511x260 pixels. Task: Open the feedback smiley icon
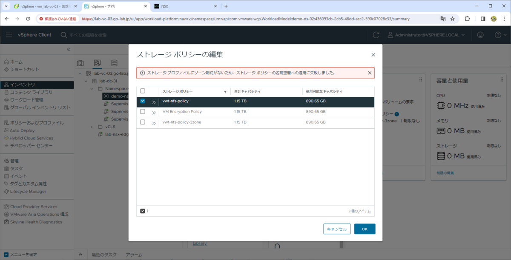480,35
